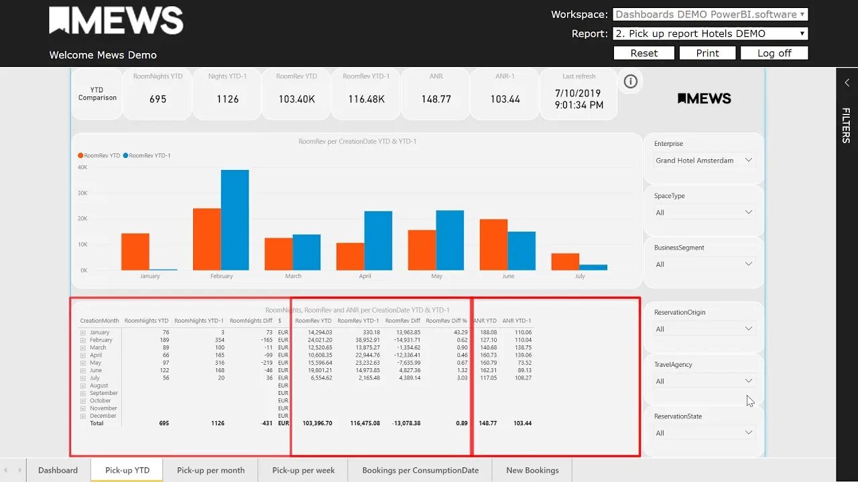
Task: Click the RoomRev YTD card value 103.40K
Action: [x=297, y=99]
